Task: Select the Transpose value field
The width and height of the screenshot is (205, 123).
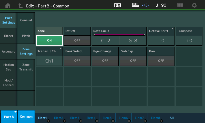Action: tap(189, 40)
